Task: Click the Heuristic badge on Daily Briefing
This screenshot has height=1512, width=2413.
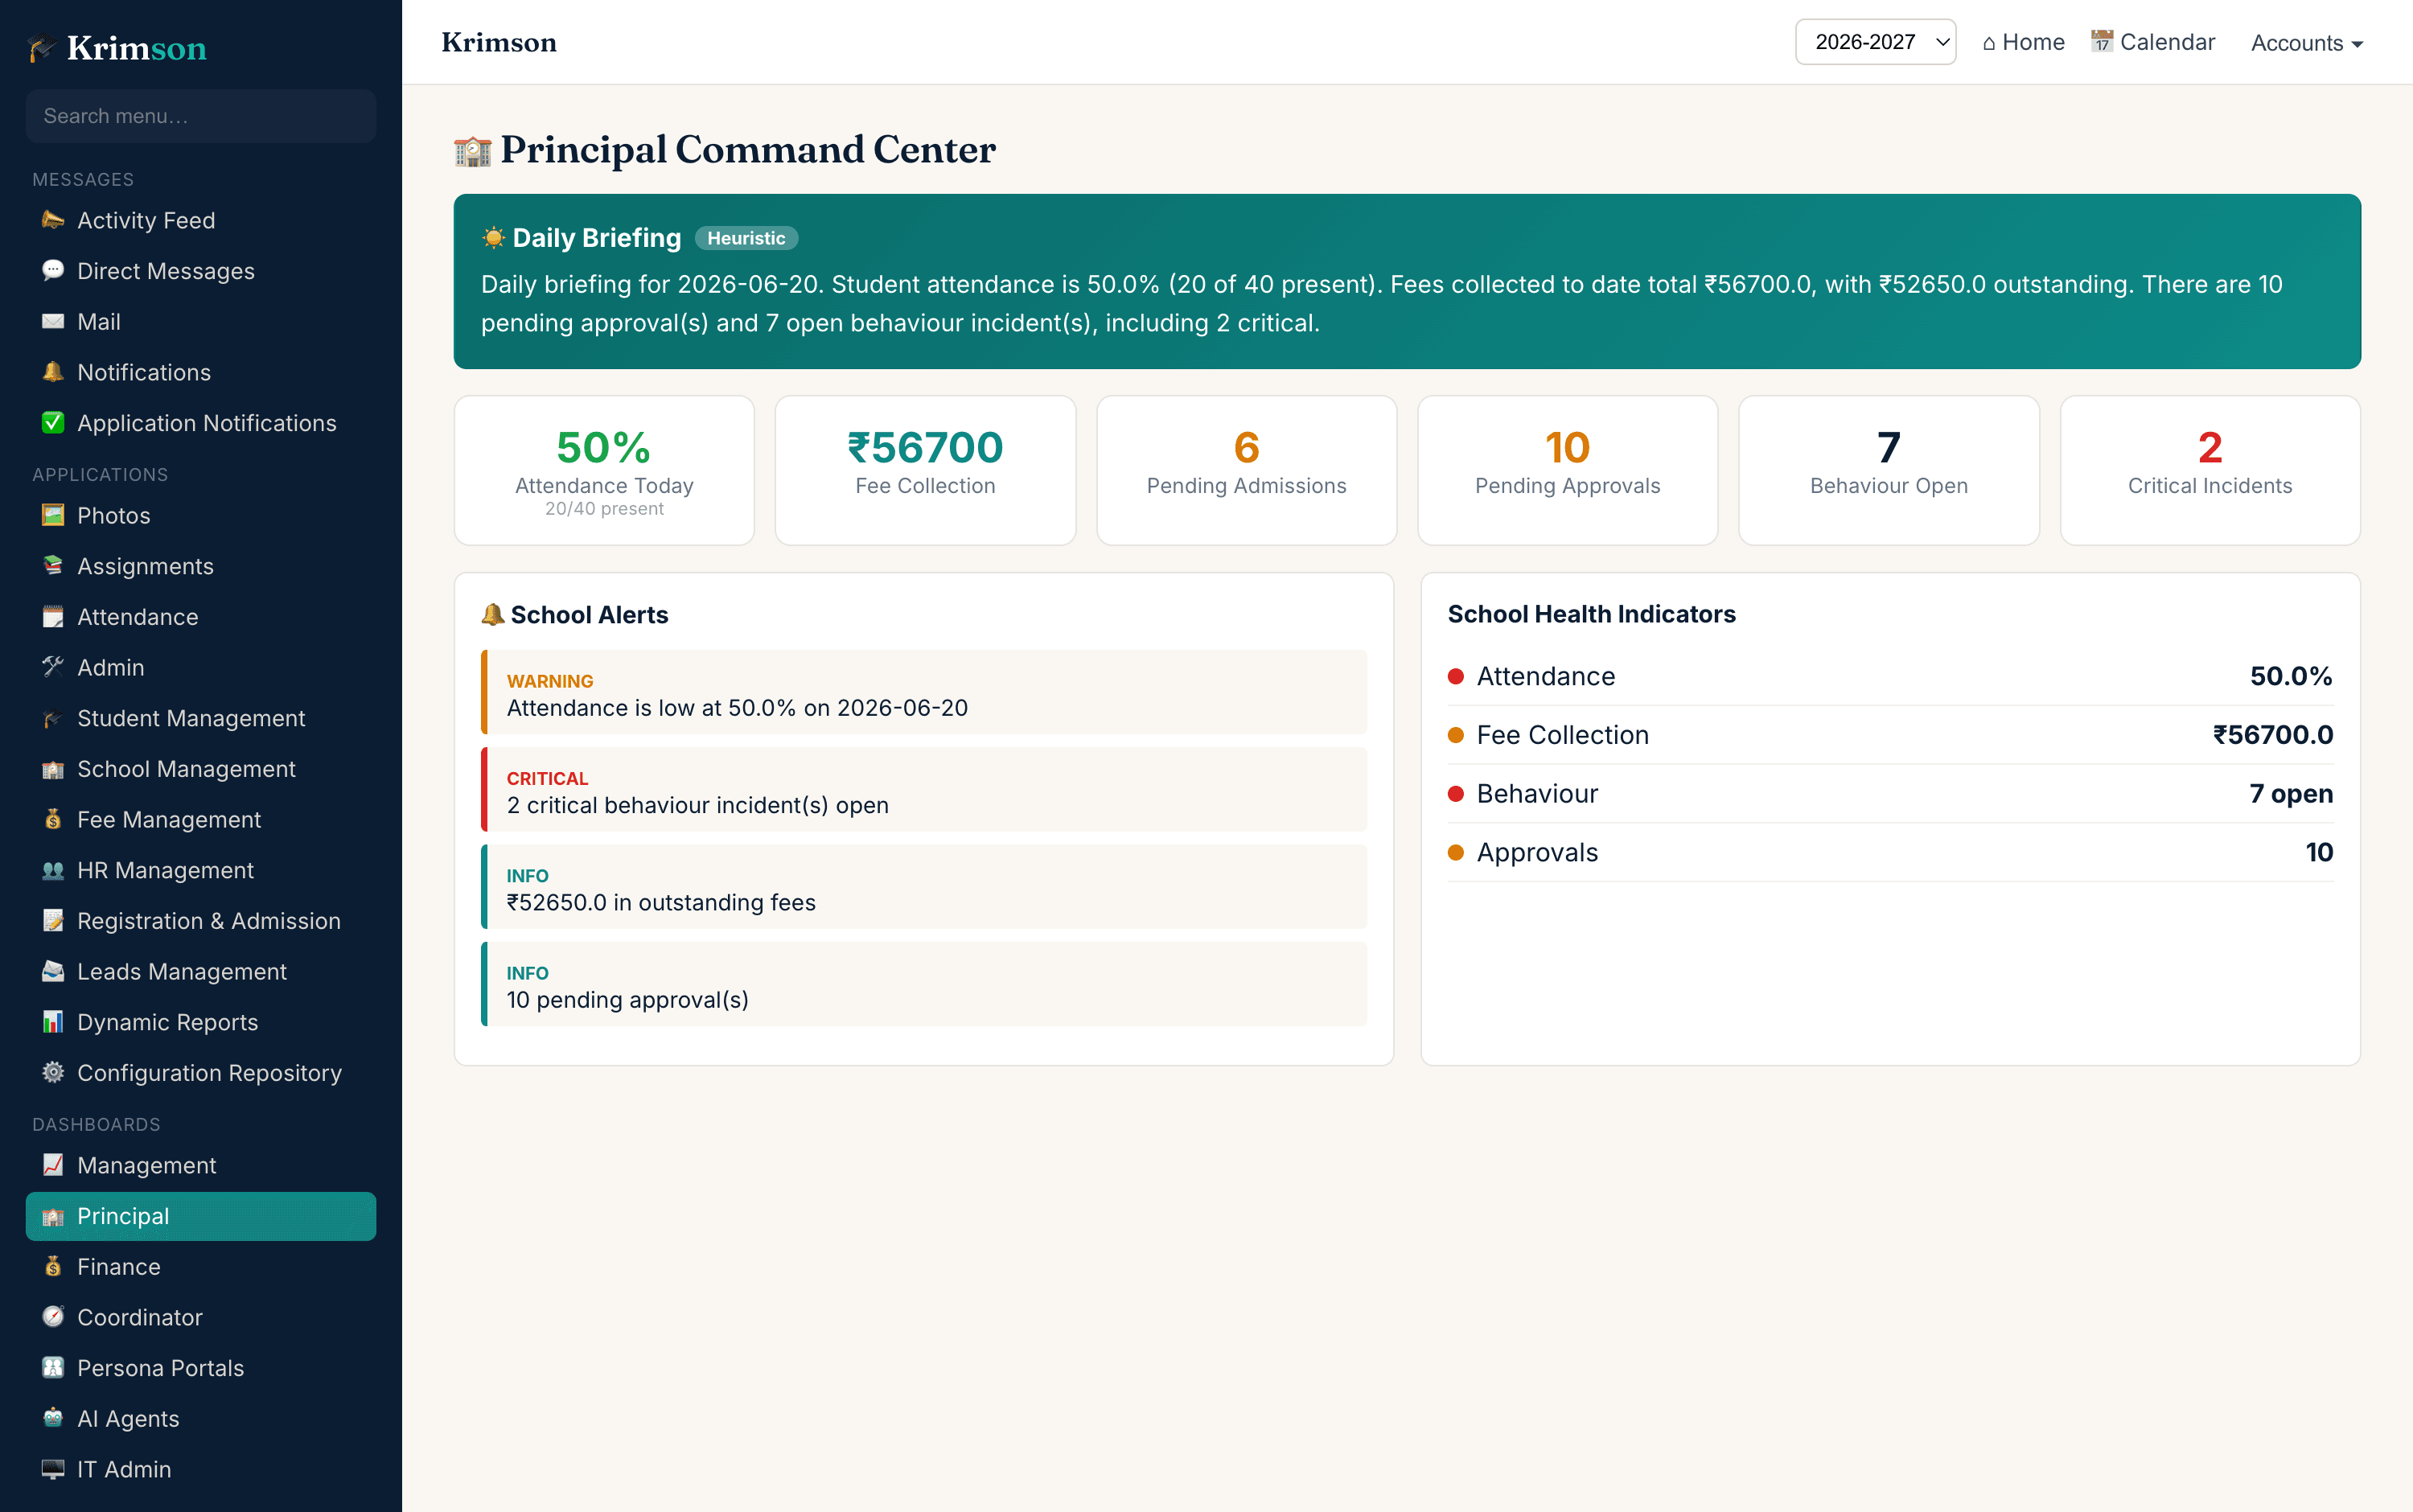Action: click(746, 238)
